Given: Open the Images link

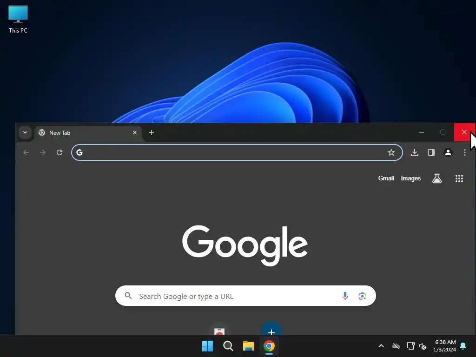Looking at the screenshot, I should 411,178.
